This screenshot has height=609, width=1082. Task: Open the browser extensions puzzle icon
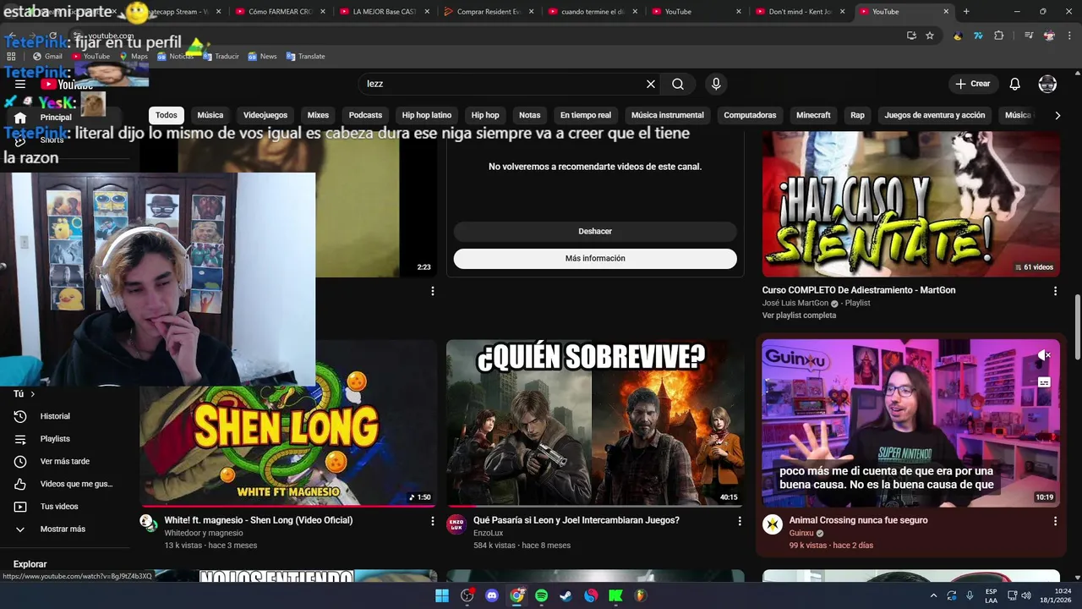[999, 36]
